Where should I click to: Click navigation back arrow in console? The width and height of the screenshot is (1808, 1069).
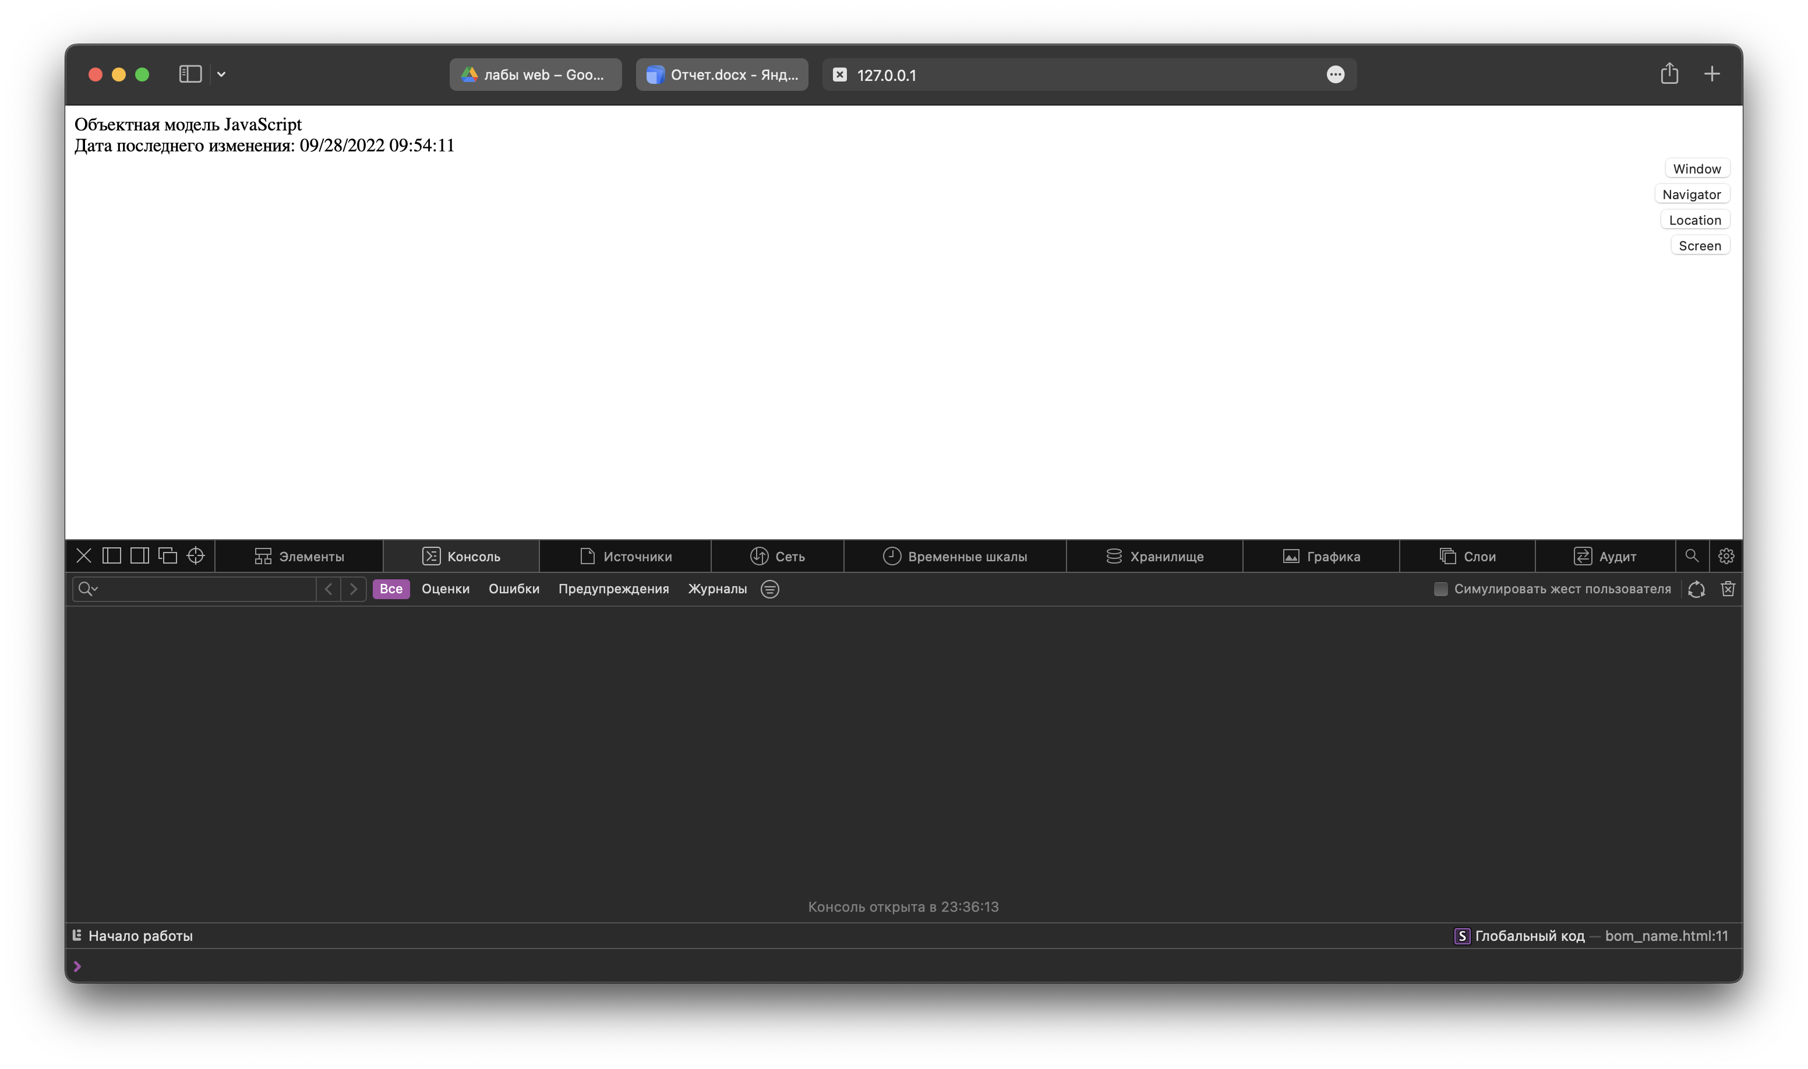329,588
